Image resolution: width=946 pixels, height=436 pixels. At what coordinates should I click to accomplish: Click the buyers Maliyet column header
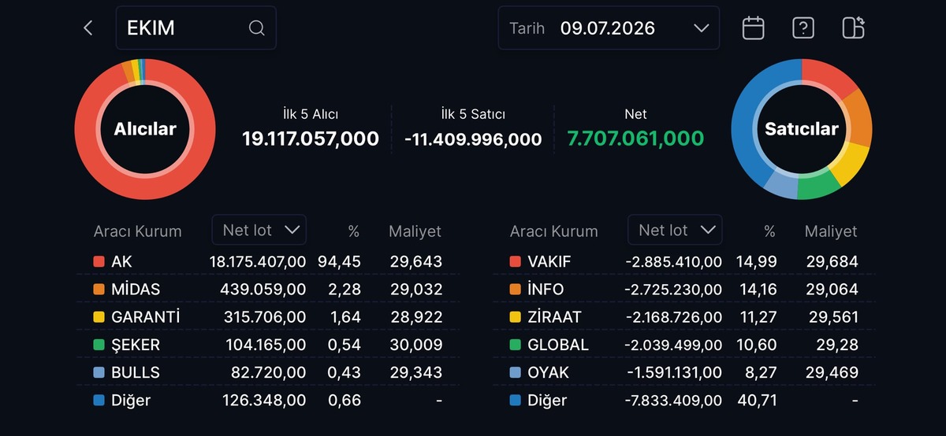[x=415, y=231]
